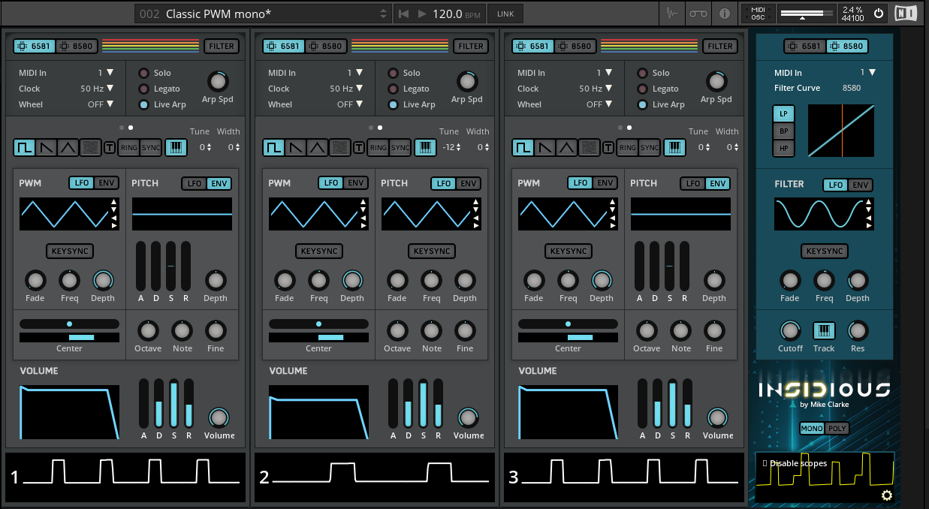
Task: Select sawtooth waveform in voice 1
Action: click(x=45, y=148)
